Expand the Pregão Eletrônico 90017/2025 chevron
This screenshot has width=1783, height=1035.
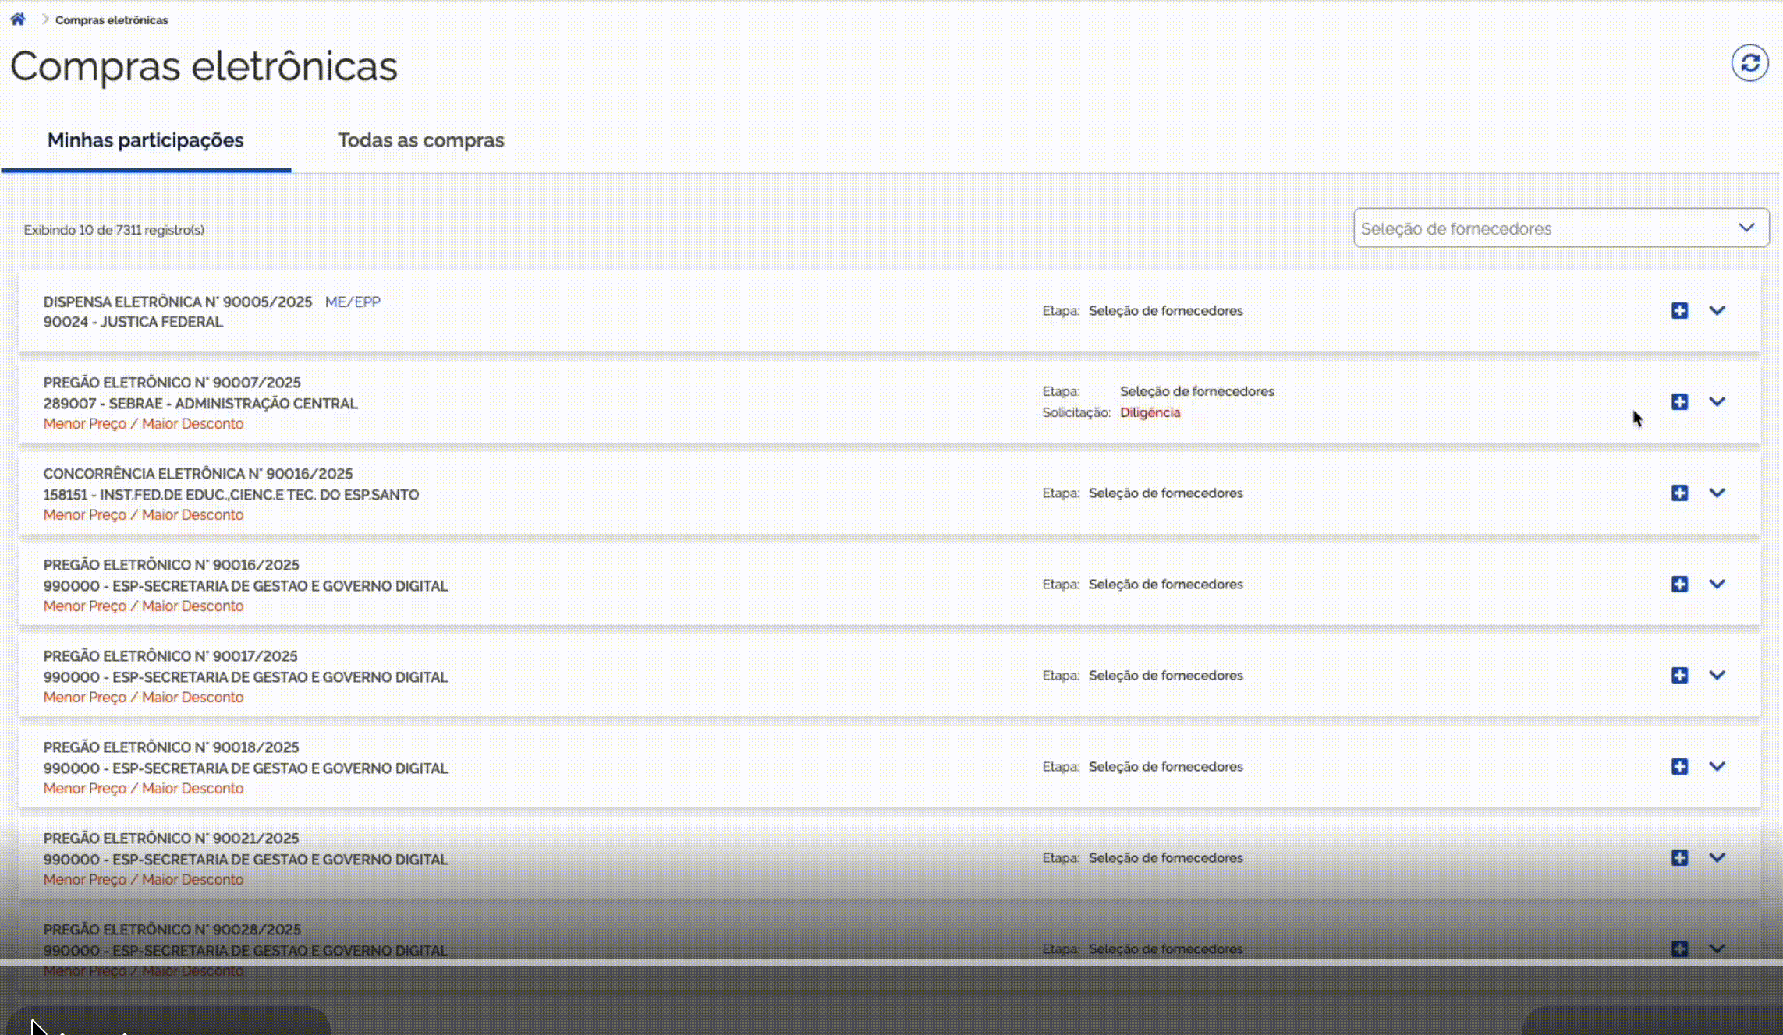click(x=1717, y=676)
